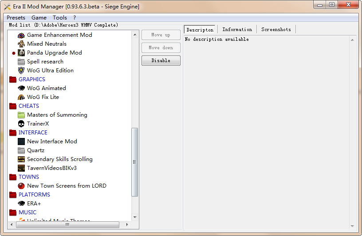This screenshot has width=362, height=236.
Task: Click the mod list scroll up arrow
Action: (135, 35)
